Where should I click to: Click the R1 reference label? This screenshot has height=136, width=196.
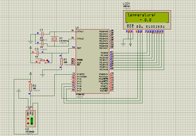(65, 60)
